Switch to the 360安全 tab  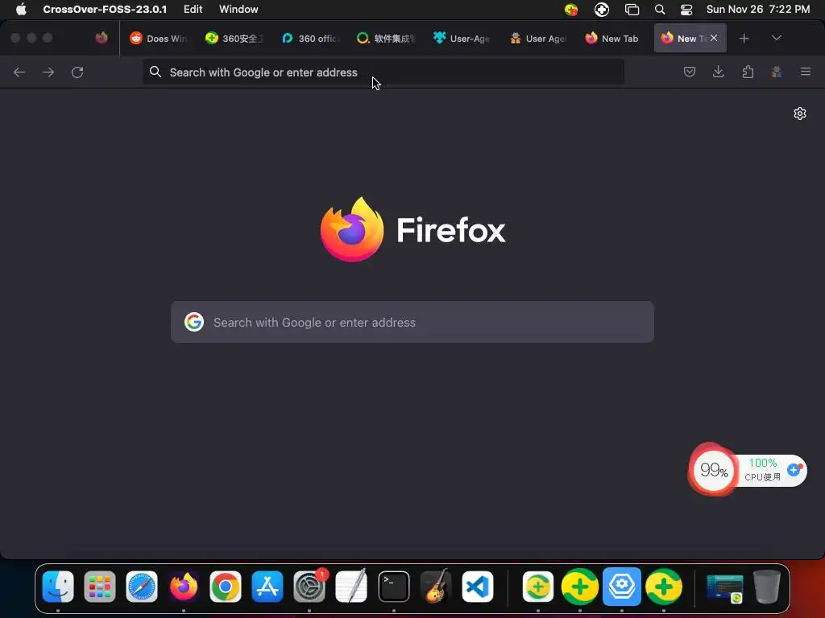pos(234,39)
